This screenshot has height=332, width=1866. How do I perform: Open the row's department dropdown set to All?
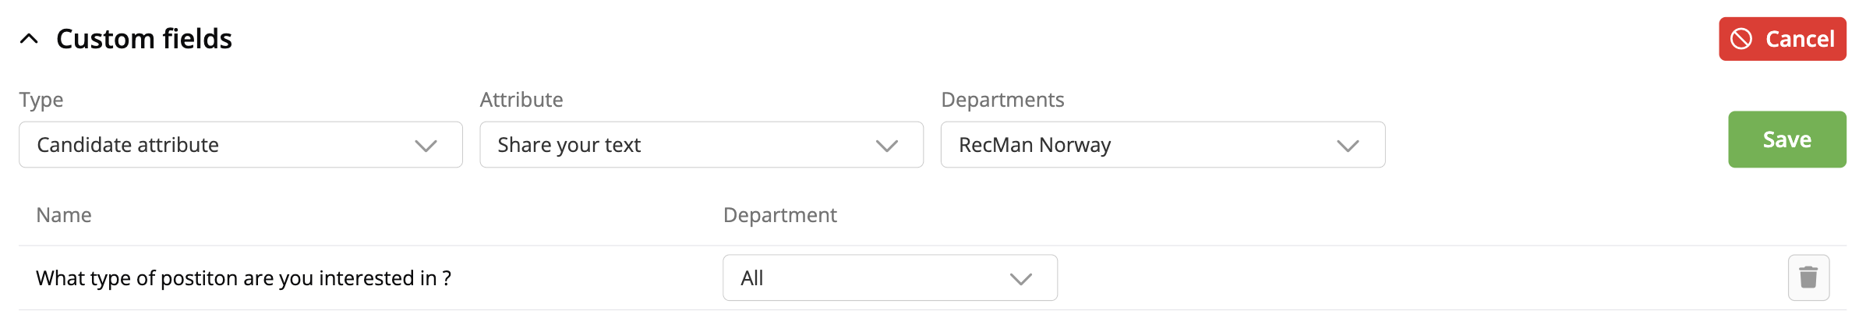[873, 278]
